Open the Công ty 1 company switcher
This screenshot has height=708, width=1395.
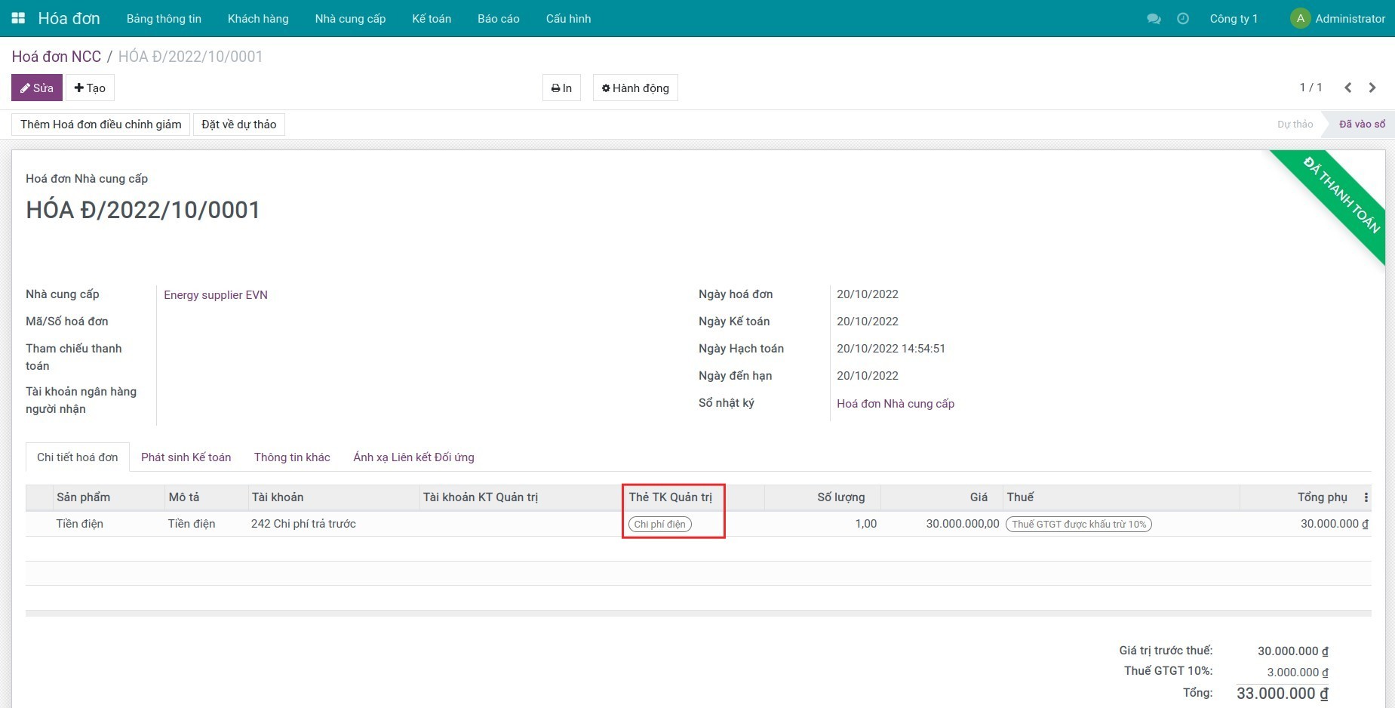[x=1234, y=19]
